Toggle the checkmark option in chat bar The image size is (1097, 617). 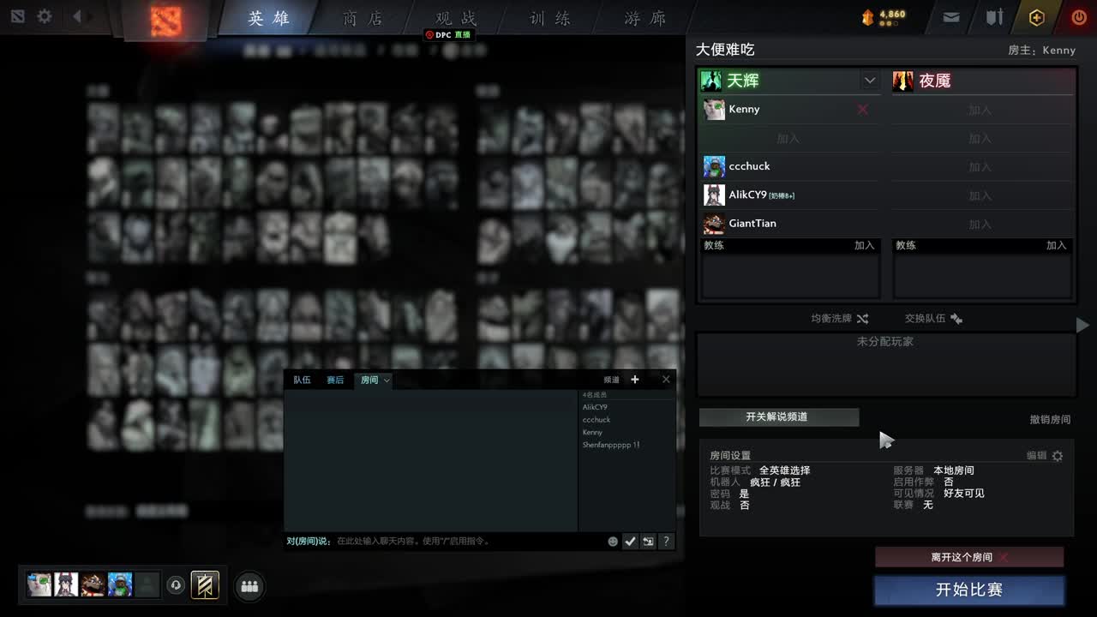pyautogui.click(x=631, y=541)
